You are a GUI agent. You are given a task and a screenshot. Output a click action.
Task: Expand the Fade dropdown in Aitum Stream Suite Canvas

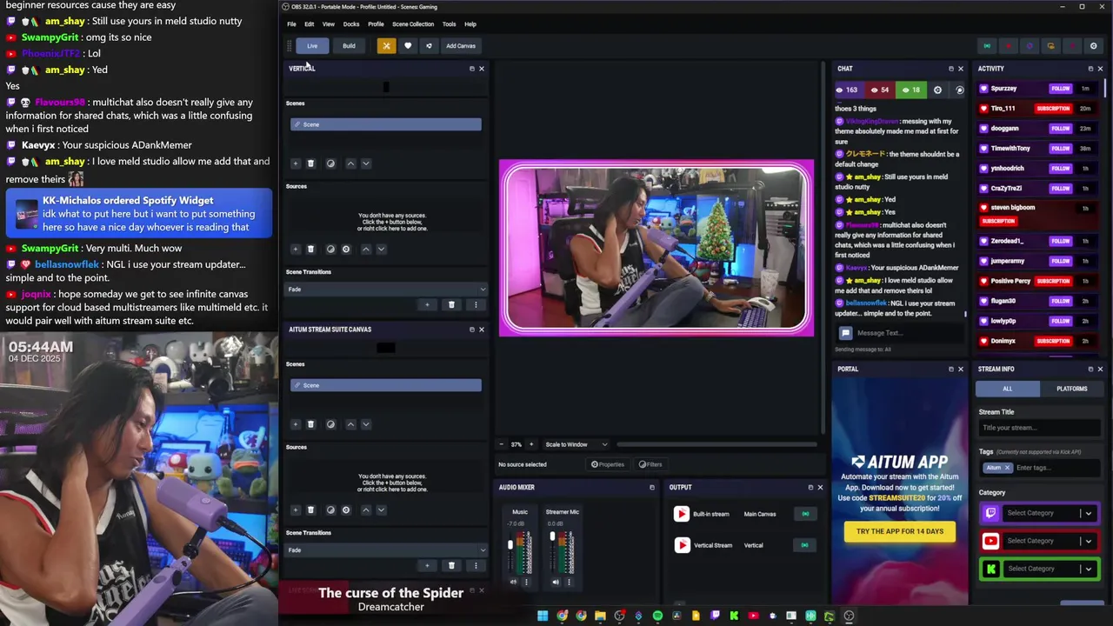point(386,550)
